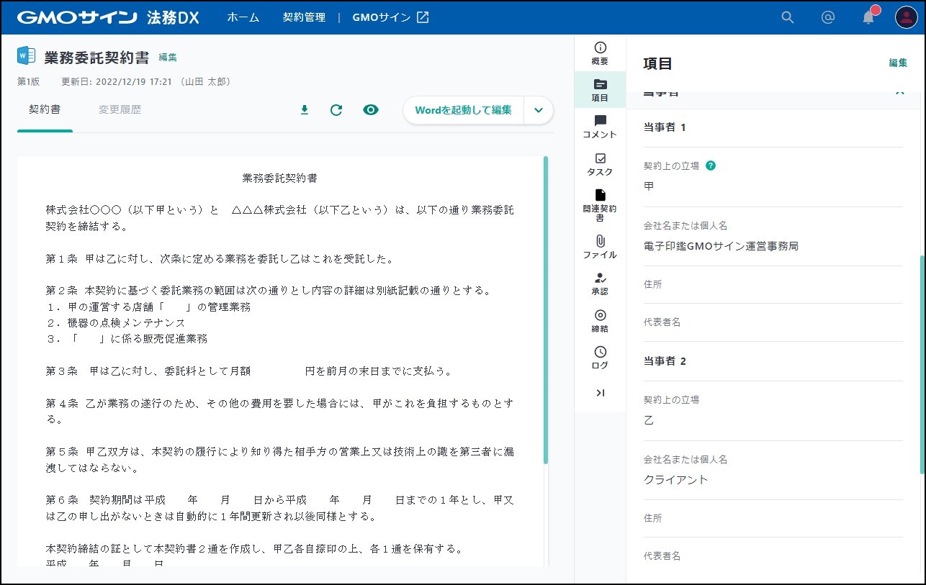Collapse the side panel with arrow icon
The width and height of the screenshot is (926, 585).
click(600, 393)
